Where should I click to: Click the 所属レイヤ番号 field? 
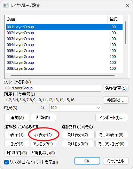(x=53, y=100)
